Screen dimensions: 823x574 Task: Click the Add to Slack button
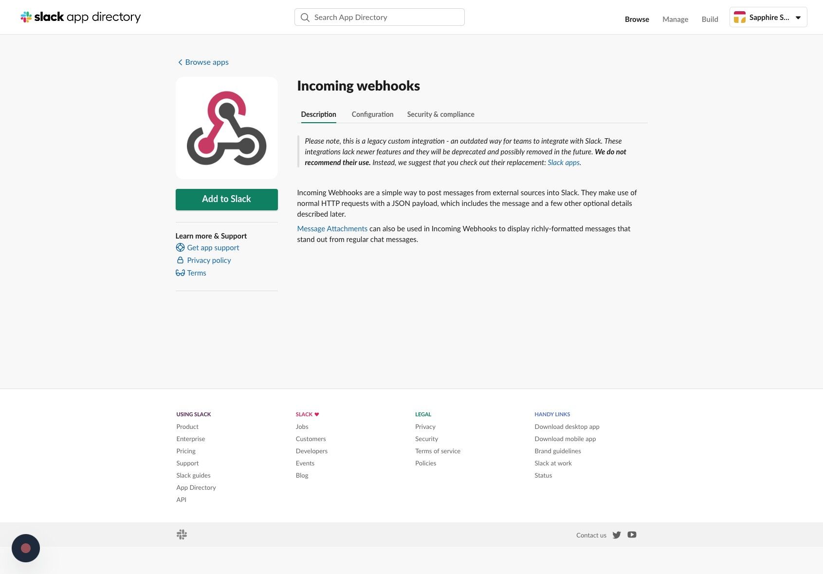tap(227, 200)
